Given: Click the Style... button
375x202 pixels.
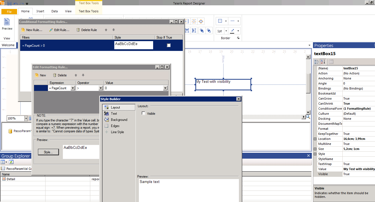Looking at the screenshot, I should (x=48, y=152).
